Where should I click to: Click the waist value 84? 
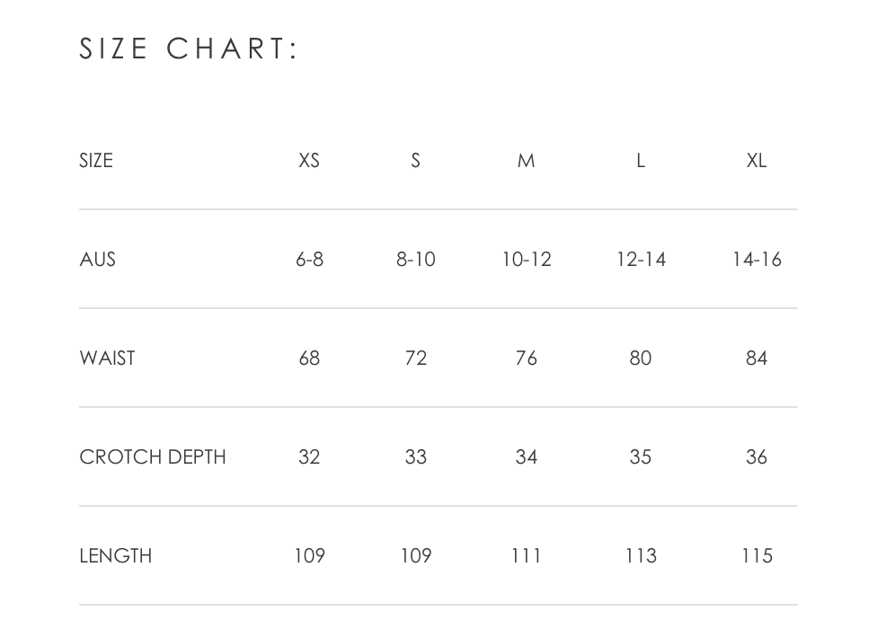click(757, 358)
